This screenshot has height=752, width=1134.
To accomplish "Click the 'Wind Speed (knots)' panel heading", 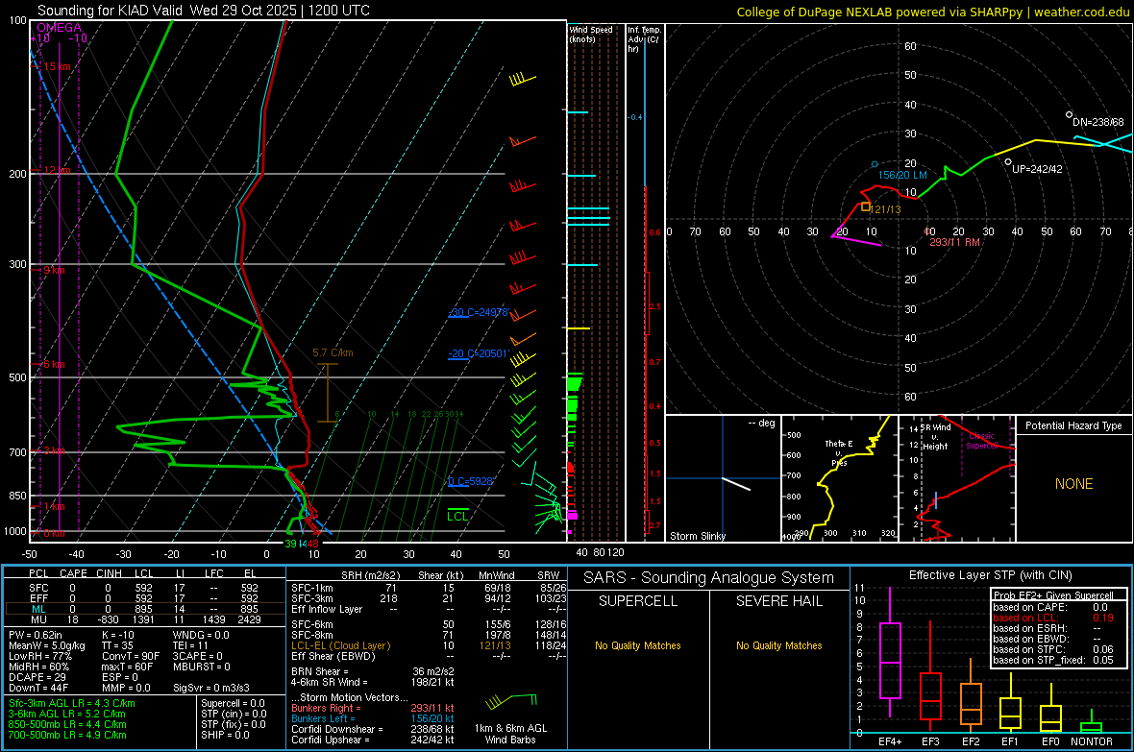I will tap(590, 34).
